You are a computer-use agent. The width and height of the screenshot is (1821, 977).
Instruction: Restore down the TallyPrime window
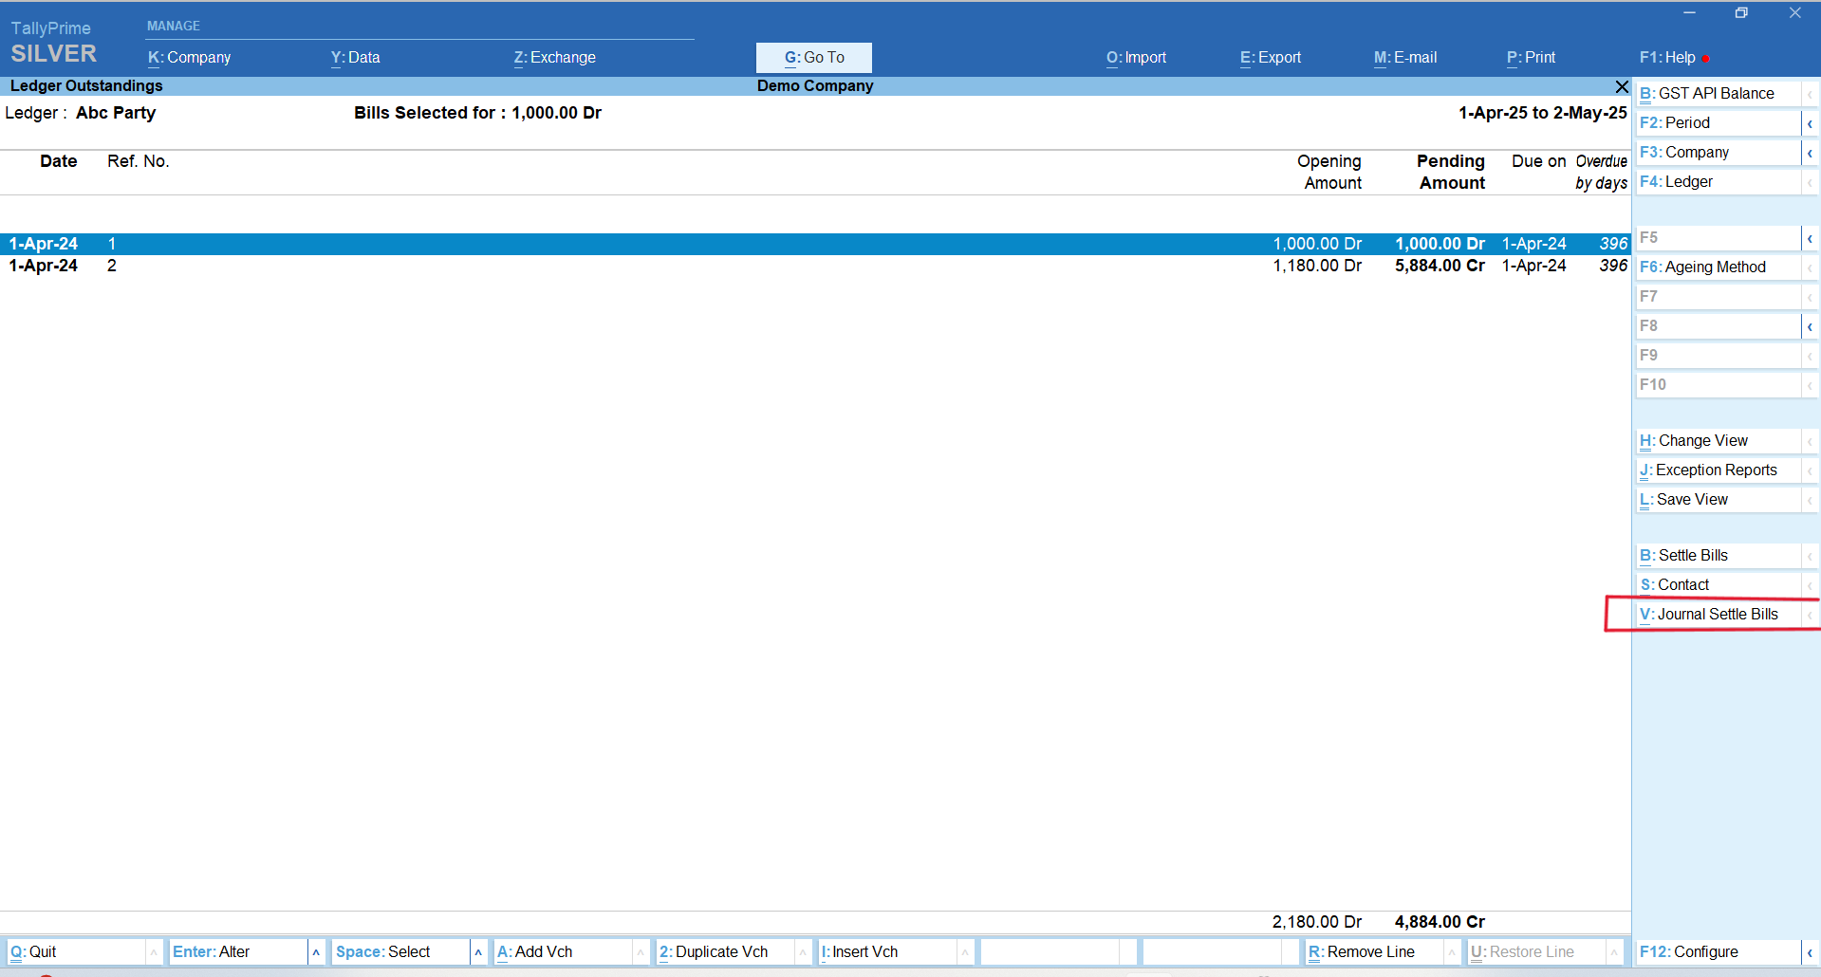(1741, 13)
